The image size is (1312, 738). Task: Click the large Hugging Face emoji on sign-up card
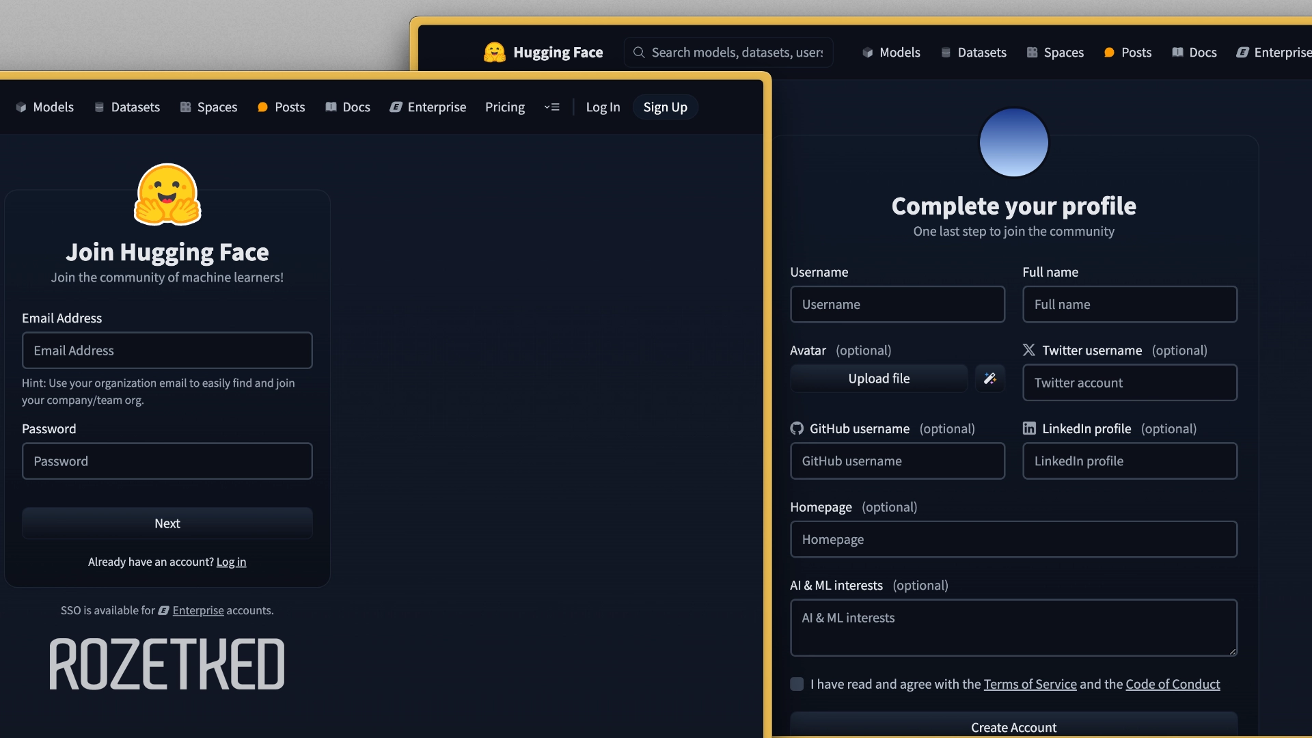(167, 195)
